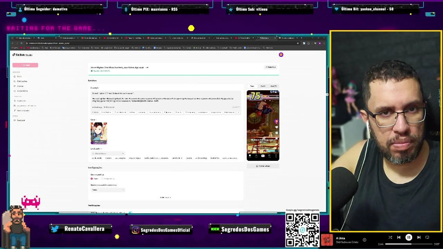Click the Detalhes section heading
Image resolution: width=443 pixels, height=249 pixels.
(x=92, y=81)
